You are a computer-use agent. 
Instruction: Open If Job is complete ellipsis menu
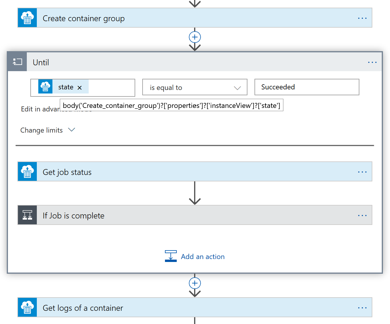click(362, 216)
